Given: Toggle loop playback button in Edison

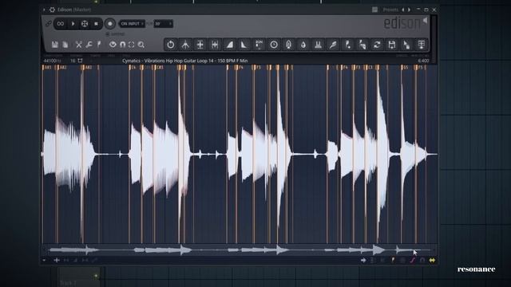Looking at the screenshot, I should point(61,24).
